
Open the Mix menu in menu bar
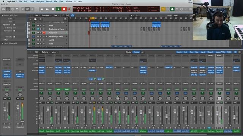[55, 2]
